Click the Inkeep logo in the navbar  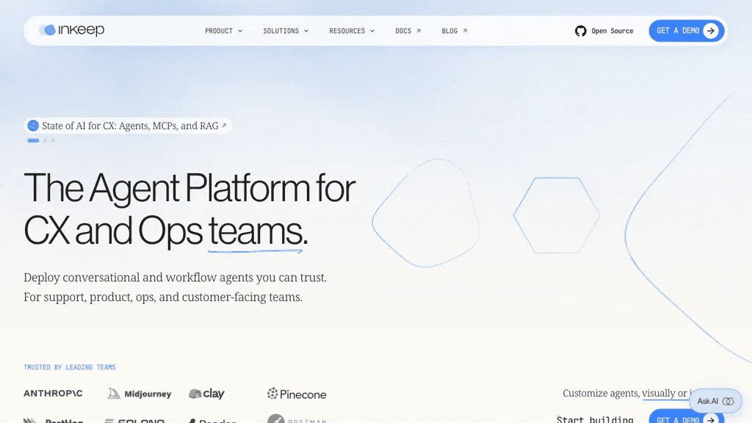coord(71,30)
